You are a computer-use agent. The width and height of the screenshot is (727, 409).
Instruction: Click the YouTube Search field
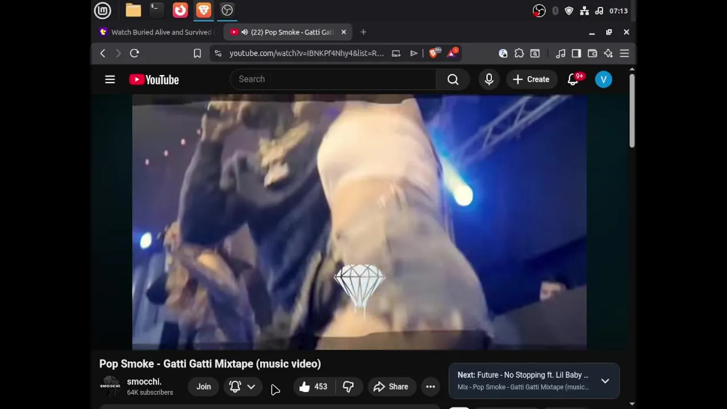(x=333, y=80)
